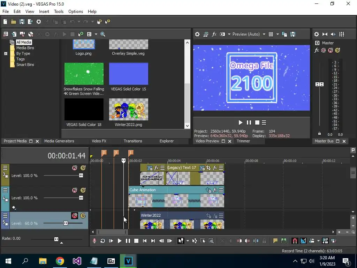Stop timeline playback
The height and width of the screenshot is (268, 357).
136,241
